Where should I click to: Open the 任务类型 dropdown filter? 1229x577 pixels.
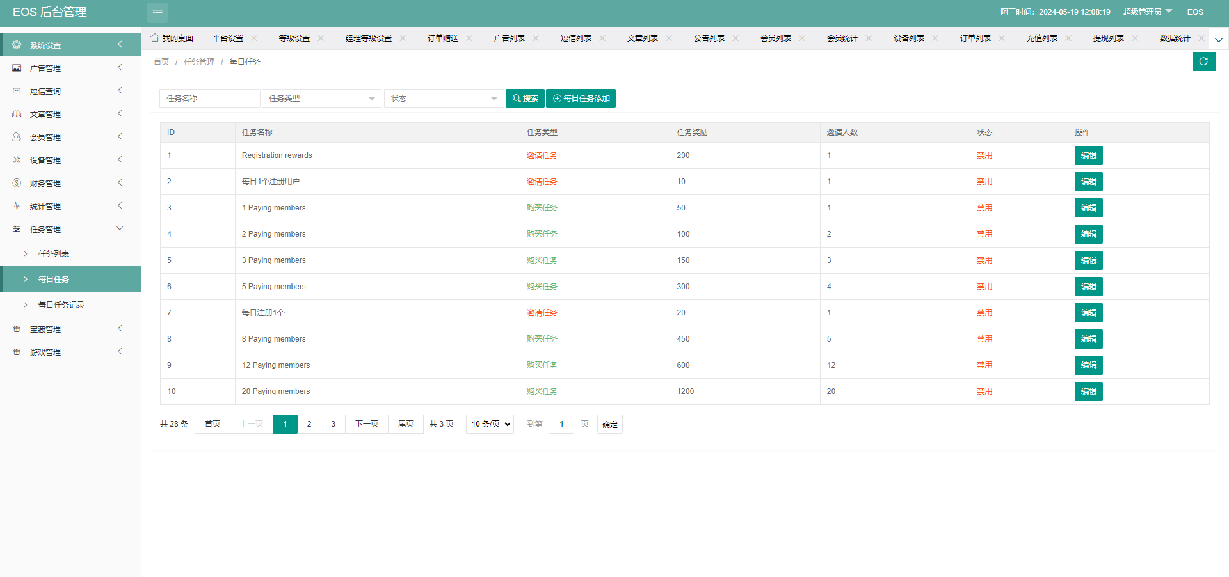(321, 99)
